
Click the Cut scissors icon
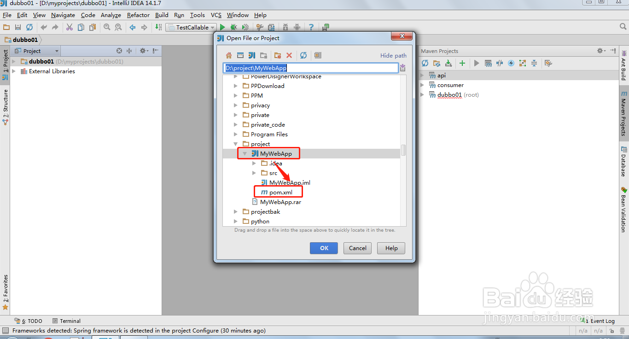(x=70, y=28)
